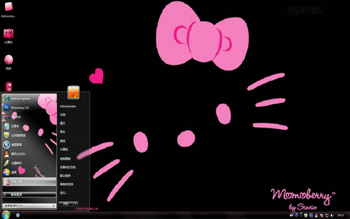
Task: Open 控制面板 (Control Panel)
Action: click(x=65, y=159)
